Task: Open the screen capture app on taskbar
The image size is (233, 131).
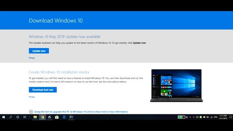Action: pyautogui.click(x=71, y=117)
